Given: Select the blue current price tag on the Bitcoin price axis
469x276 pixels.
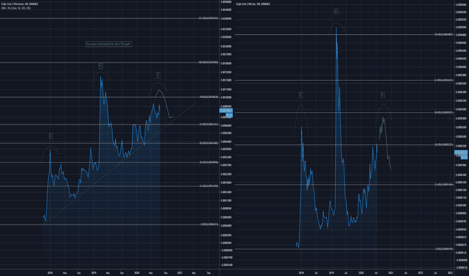Looking at the screenshot, I should [x=461, y=153].
